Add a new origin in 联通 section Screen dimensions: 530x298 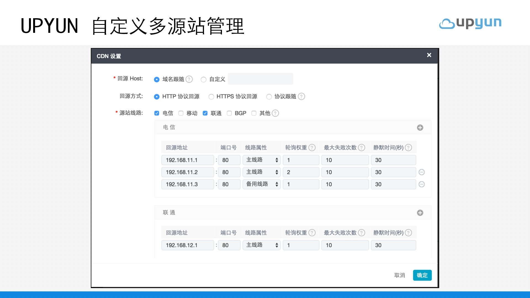420,213
